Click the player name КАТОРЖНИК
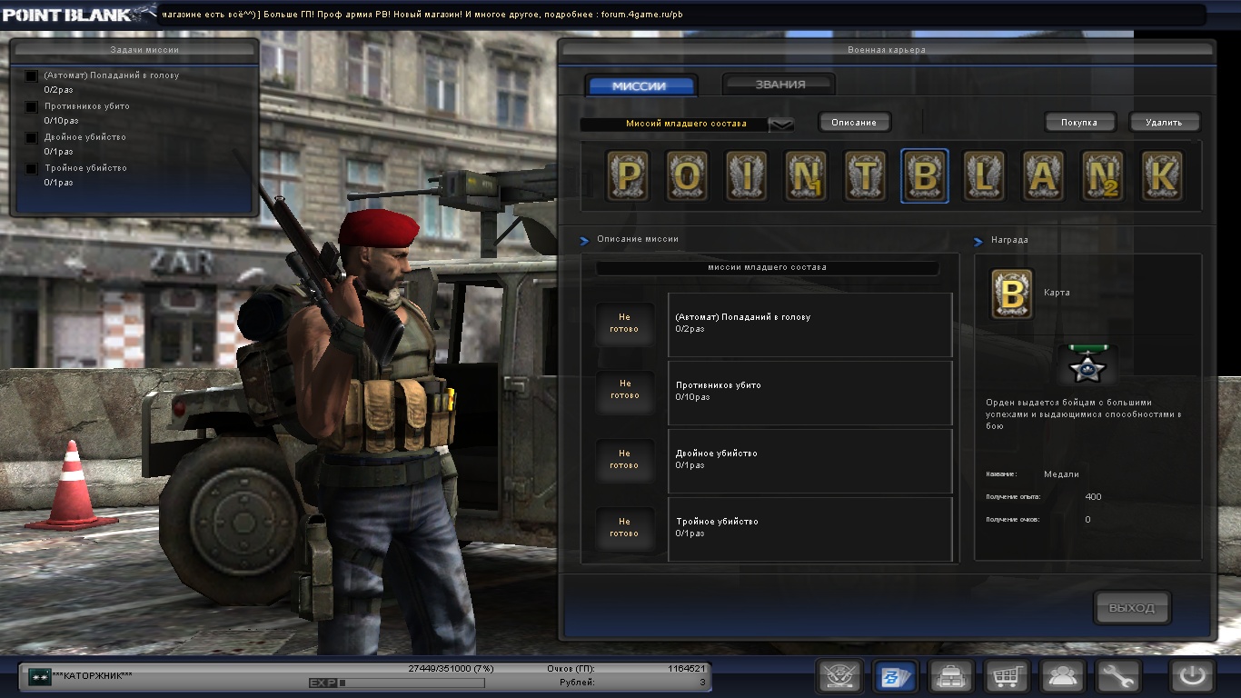This screenshot has height=698, width=1241. (x=93, y=676)
